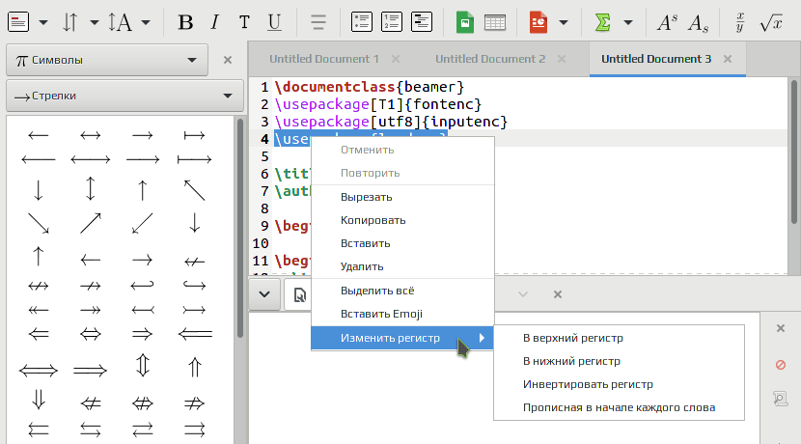Select the Untitled Document 3 tab
Viewport: 801px width, 444px height.
coord(656,59)
